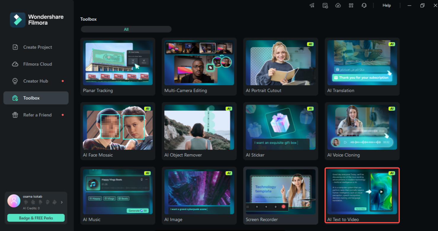Select Create Project in the sidebar
Image resolution: width=438 pixels, height=231 pixels.
click(37, 47)
